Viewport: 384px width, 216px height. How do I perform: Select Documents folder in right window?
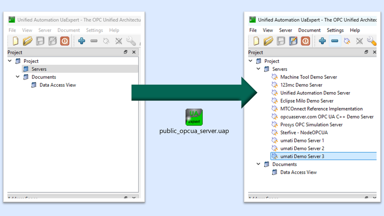(x=284, y=164)
